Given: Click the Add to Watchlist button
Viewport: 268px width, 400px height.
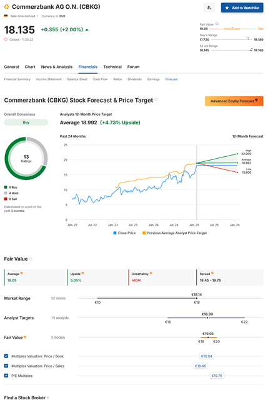Looking at the screenshot, I should pyautogui.click(x=242, y=7).
